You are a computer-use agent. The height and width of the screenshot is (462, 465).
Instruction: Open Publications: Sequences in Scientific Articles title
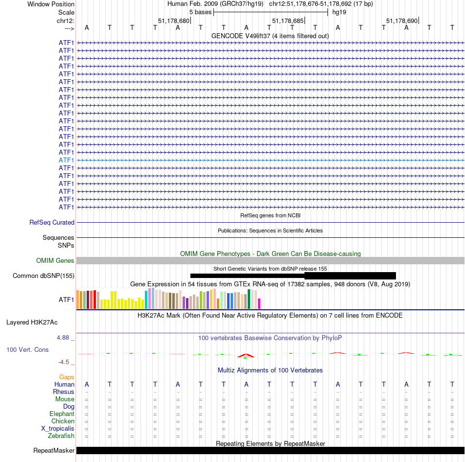270,231
